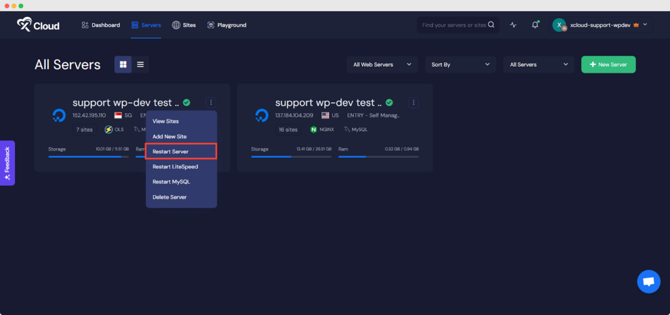Expand the All Web Servers dropdown
Screen dimensions: 670x315
tap(382, 65)
